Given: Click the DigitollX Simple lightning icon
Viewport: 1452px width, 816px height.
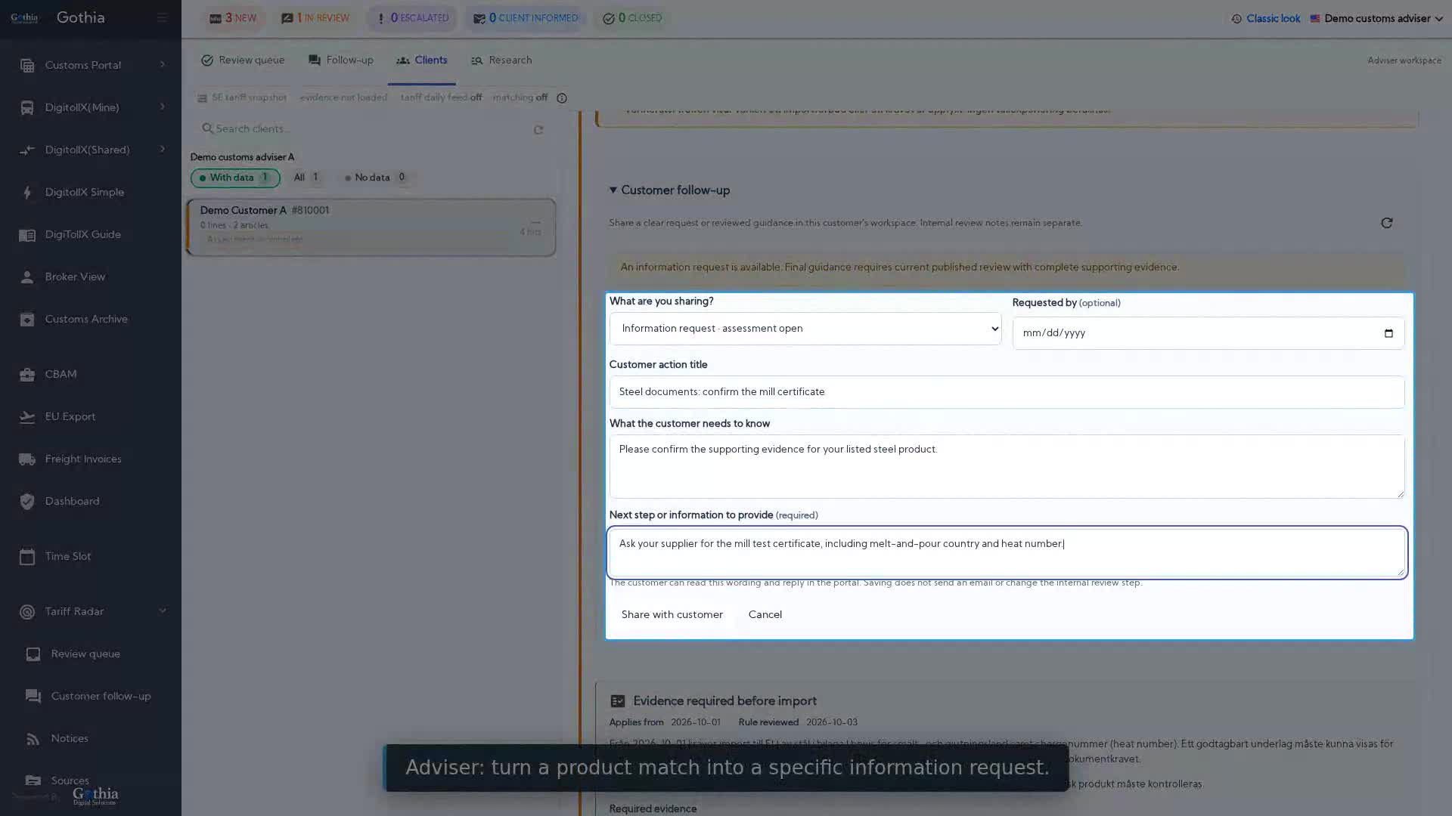Looking at the screenshot, I should click(x=27, y=193).
